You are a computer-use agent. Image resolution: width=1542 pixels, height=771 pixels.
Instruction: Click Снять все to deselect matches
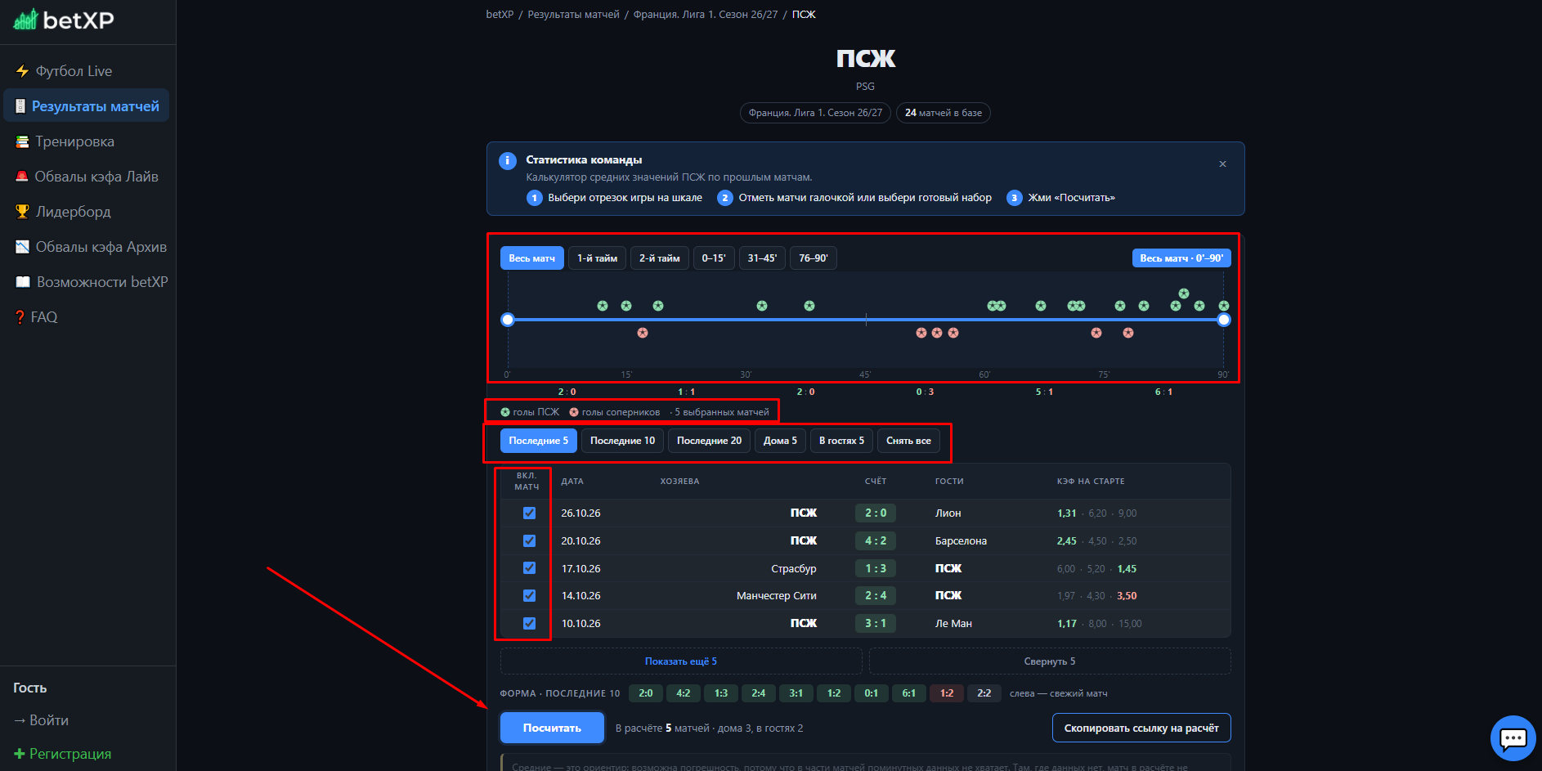(x=908, y=441)
